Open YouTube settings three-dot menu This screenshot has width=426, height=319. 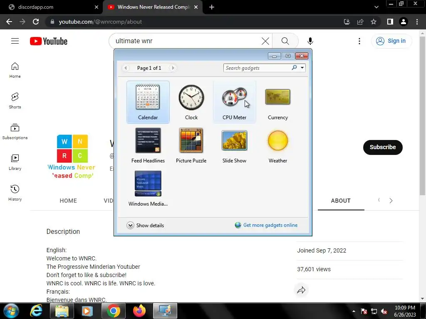tap(359, 41)
